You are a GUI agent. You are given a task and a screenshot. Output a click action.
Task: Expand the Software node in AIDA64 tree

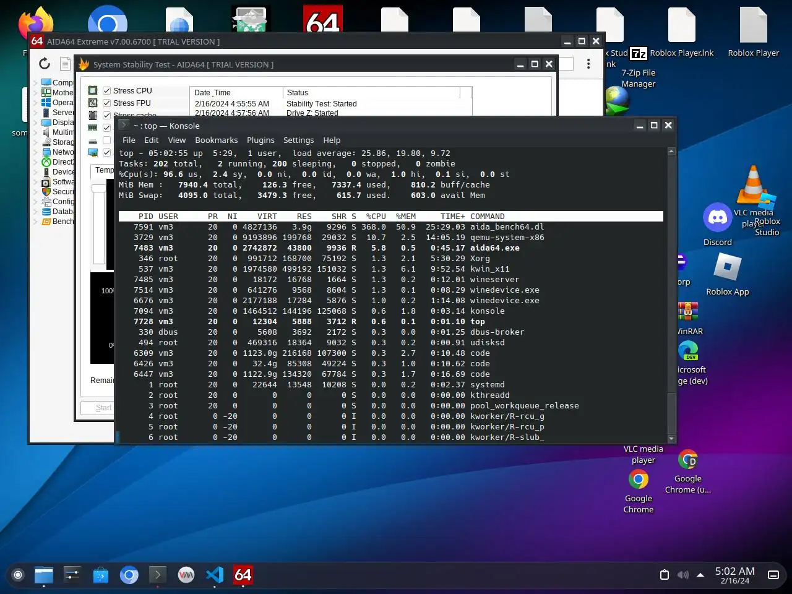(35, 181)
